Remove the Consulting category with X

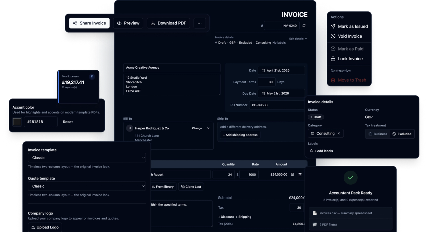tap(339, 133)
